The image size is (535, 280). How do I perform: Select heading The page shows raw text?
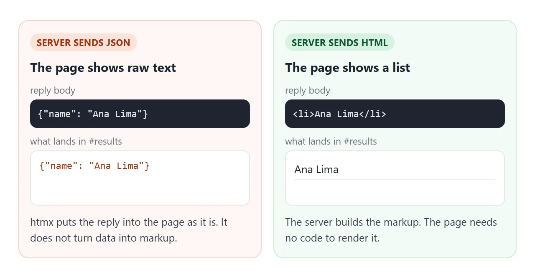pyautogui.click(x=103, y=68)
